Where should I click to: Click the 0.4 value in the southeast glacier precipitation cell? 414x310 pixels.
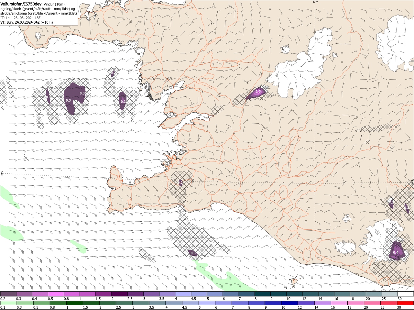[395, 252]
